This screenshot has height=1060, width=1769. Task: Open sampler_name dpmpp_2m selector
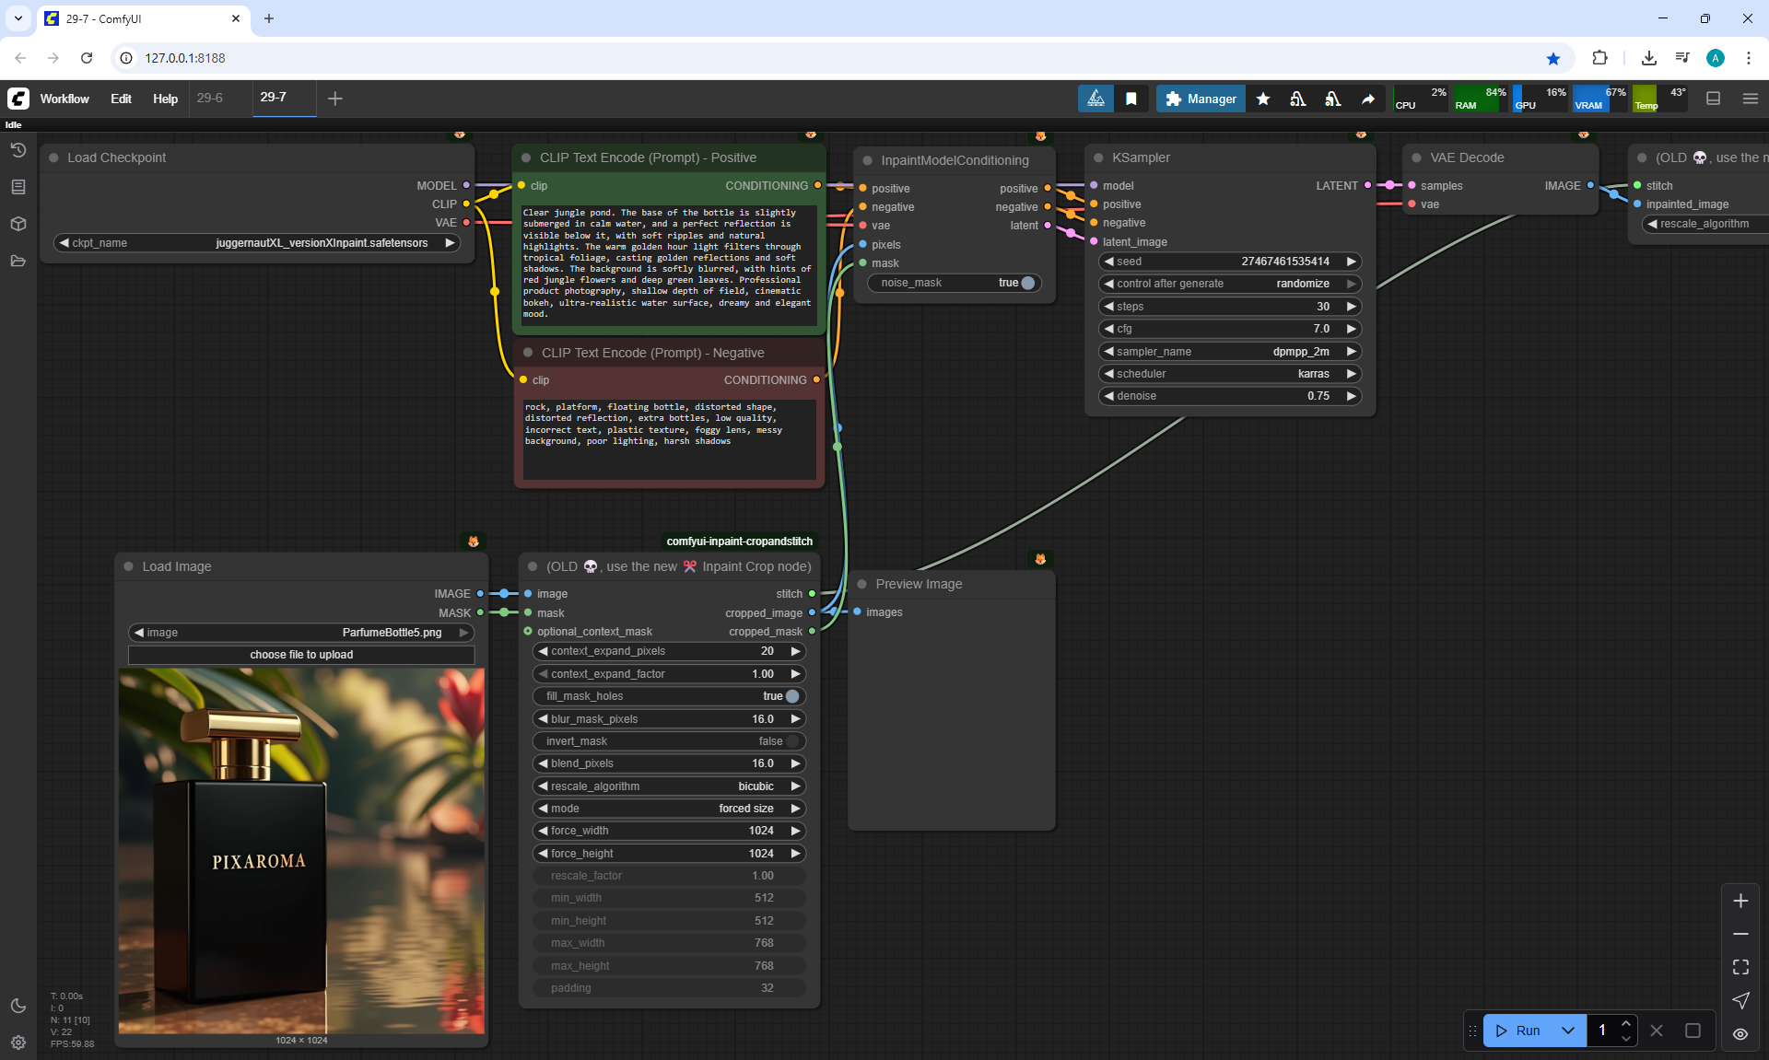pyautogui.click(x=1230, y=352)
